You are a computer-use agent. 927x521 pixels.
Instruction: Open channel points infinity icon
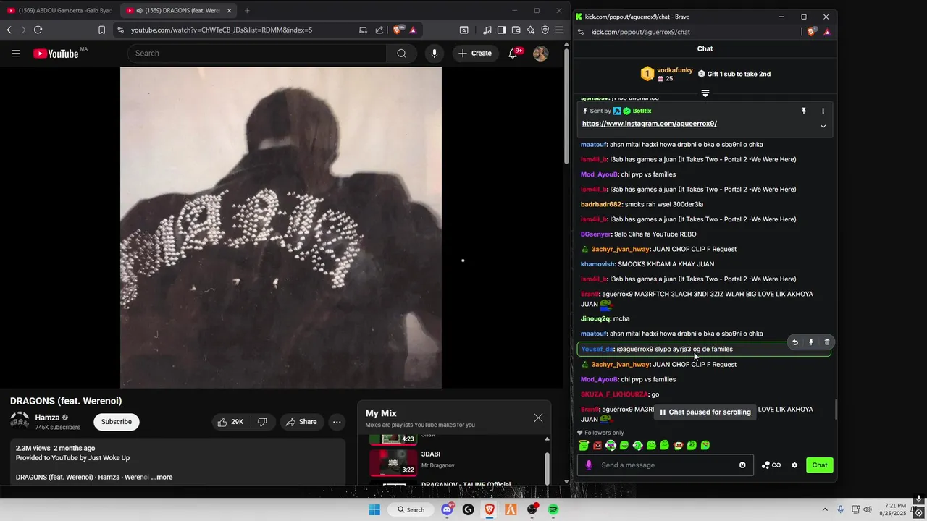point(771,465)
